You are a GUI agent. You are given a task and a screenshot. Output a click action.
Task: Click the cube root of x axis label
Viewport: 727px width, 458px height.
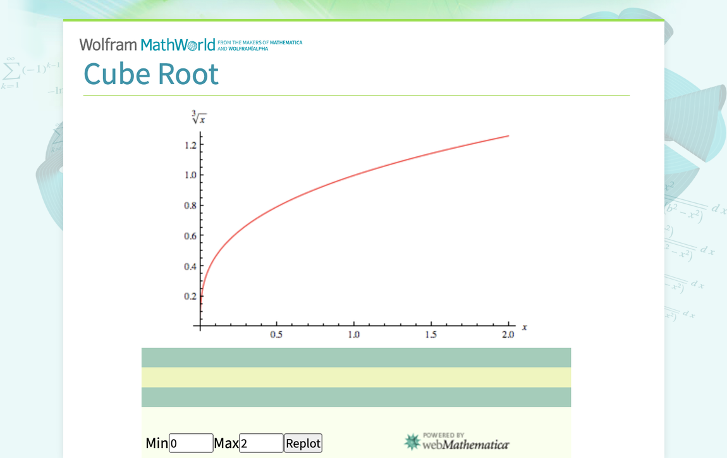pyautogui.click(x=198, y=116)
